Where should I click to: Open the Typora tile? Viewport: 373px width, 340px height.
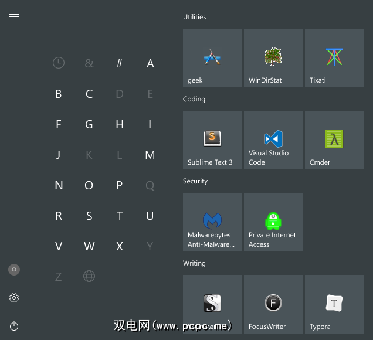[x=334, y=304]
